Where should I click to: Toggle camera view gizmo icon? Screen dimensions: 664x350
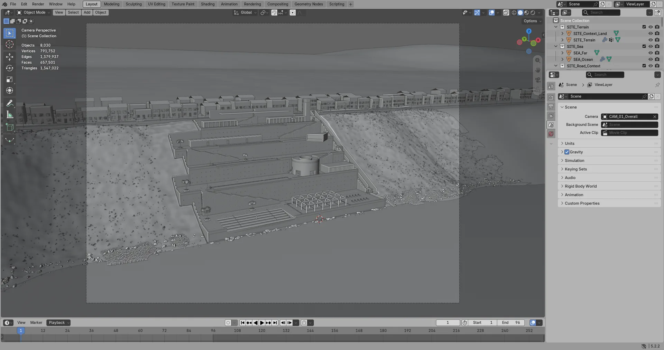point(538,80)
